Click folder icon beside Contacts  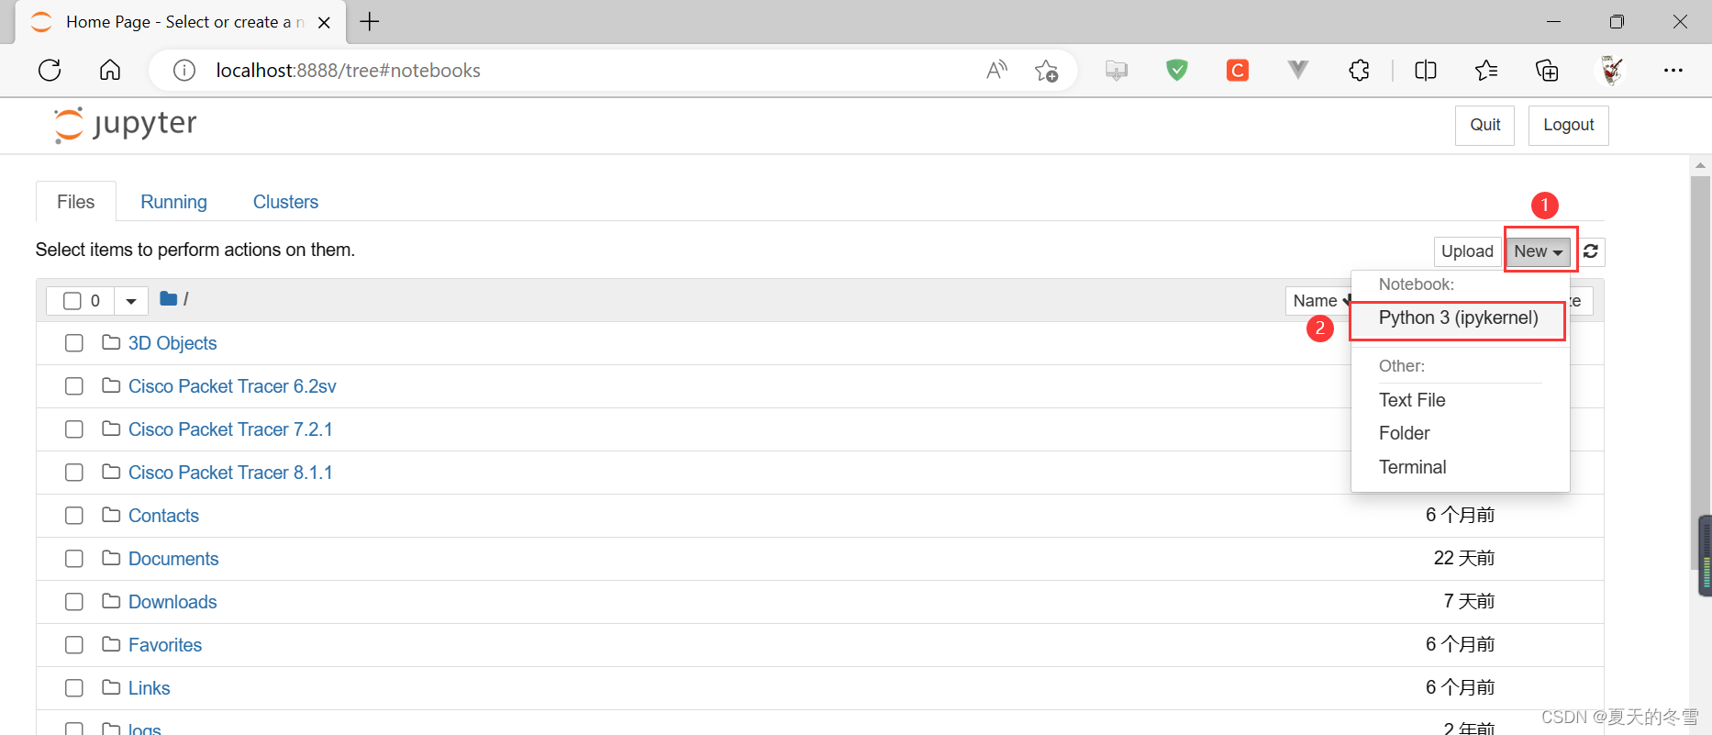pos(111,515)
